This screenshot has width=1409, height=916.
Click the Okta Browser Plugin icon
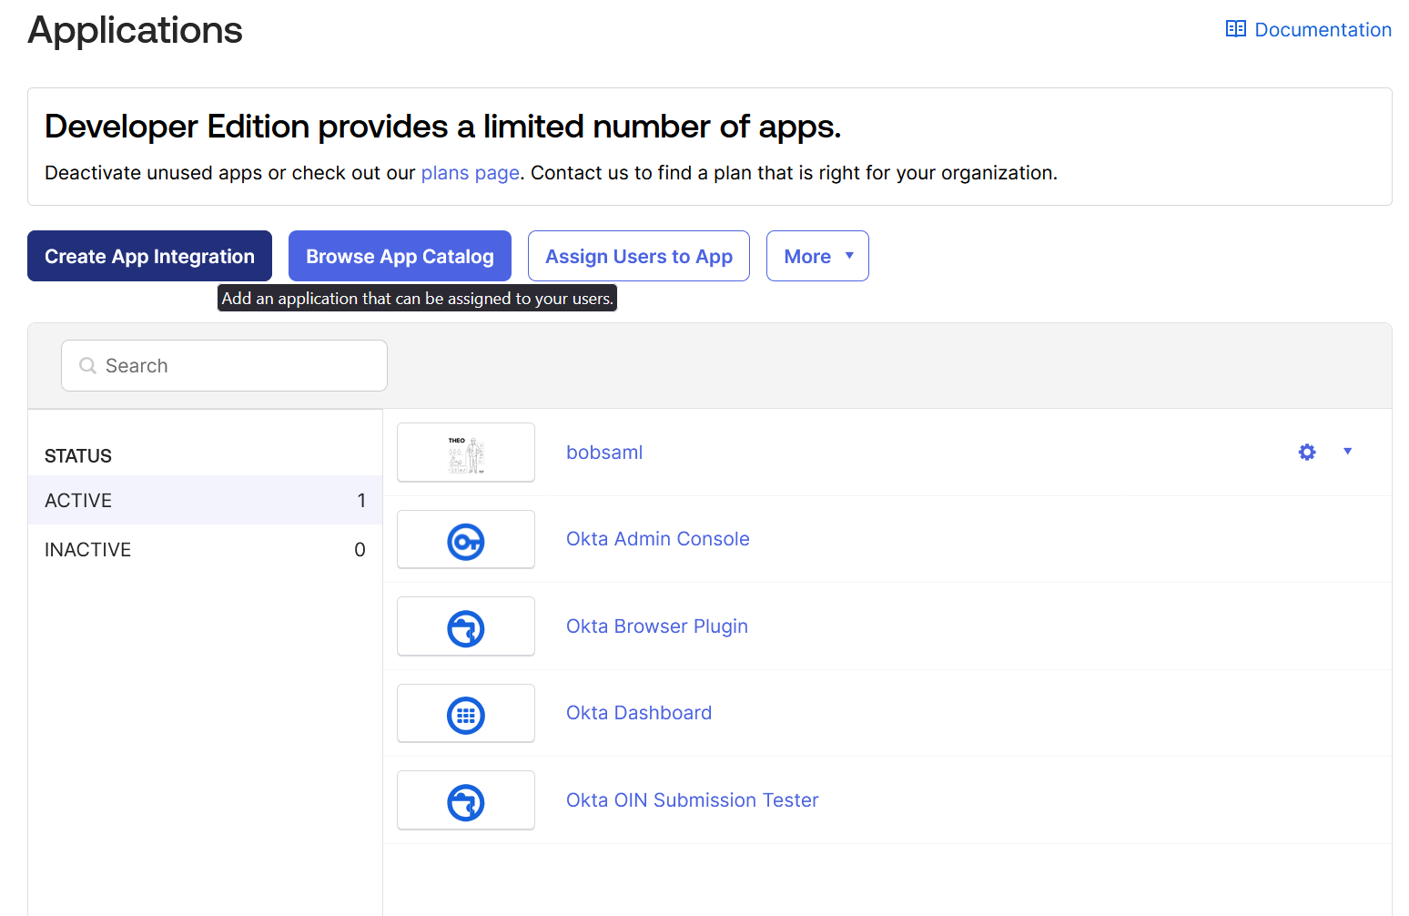tap(465, 628)
